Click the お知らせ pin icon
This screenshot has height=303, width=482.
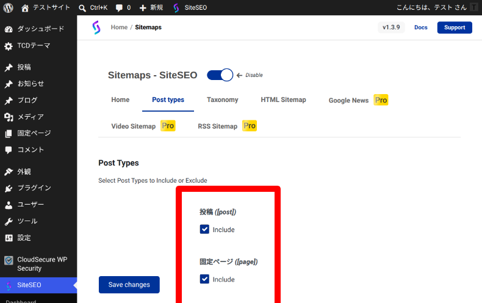pyautogui.click(x=9, y=84)
